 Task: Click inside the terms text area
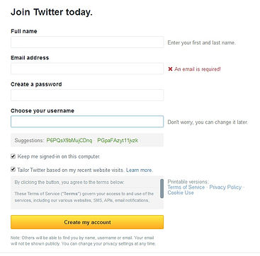[x=85, y=192]
